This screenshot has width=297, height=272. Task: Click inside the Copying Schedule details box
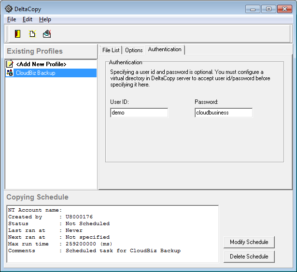click(x=113, y=234)
